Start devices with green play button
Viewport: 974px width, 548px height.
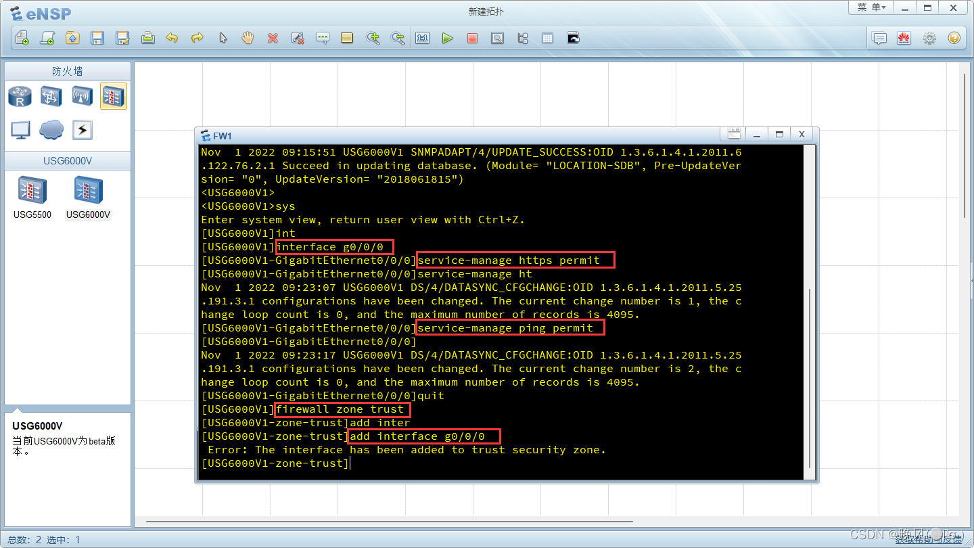click(448, 38)
